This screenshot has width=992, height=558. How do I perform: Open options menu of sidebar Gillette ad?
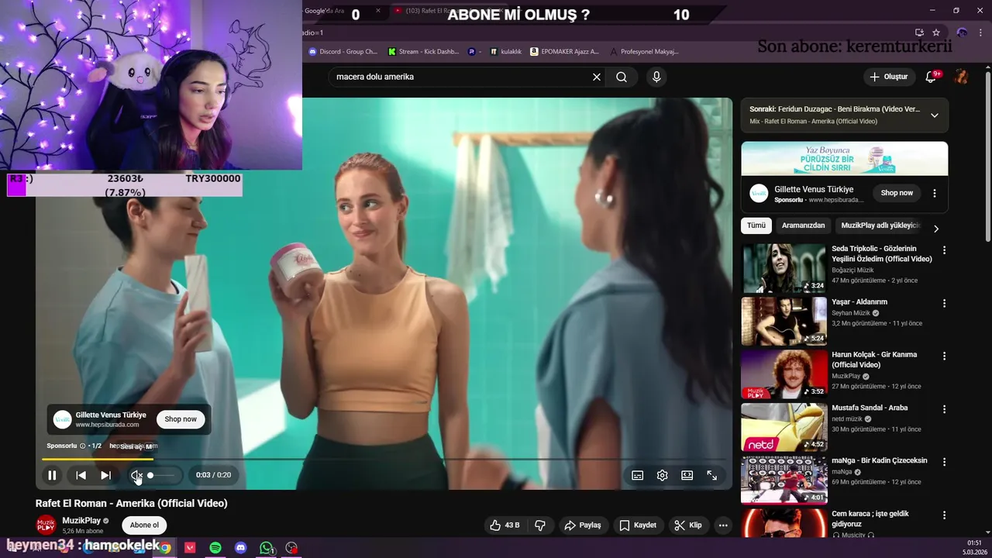935,193
